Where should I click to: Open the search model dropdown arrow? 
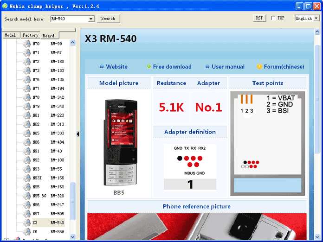coord(90,19)
